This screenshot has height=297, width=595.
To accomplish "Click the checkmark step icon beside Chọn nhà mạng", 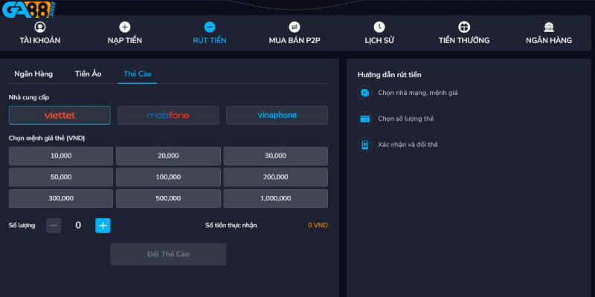I will click(365, 92).
